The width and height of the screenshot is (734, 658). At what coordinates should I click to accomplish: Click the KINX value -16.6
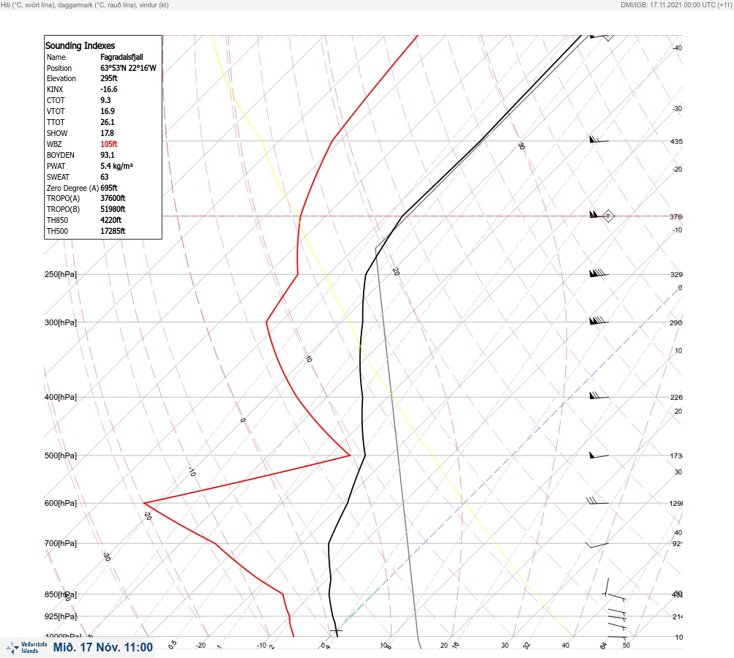click(108, 89)
